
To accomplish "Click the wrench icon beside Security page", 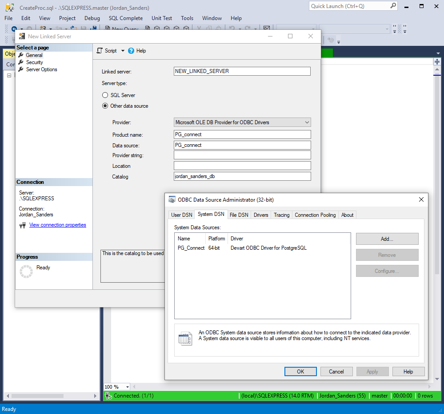I will (x=21, y=62).
